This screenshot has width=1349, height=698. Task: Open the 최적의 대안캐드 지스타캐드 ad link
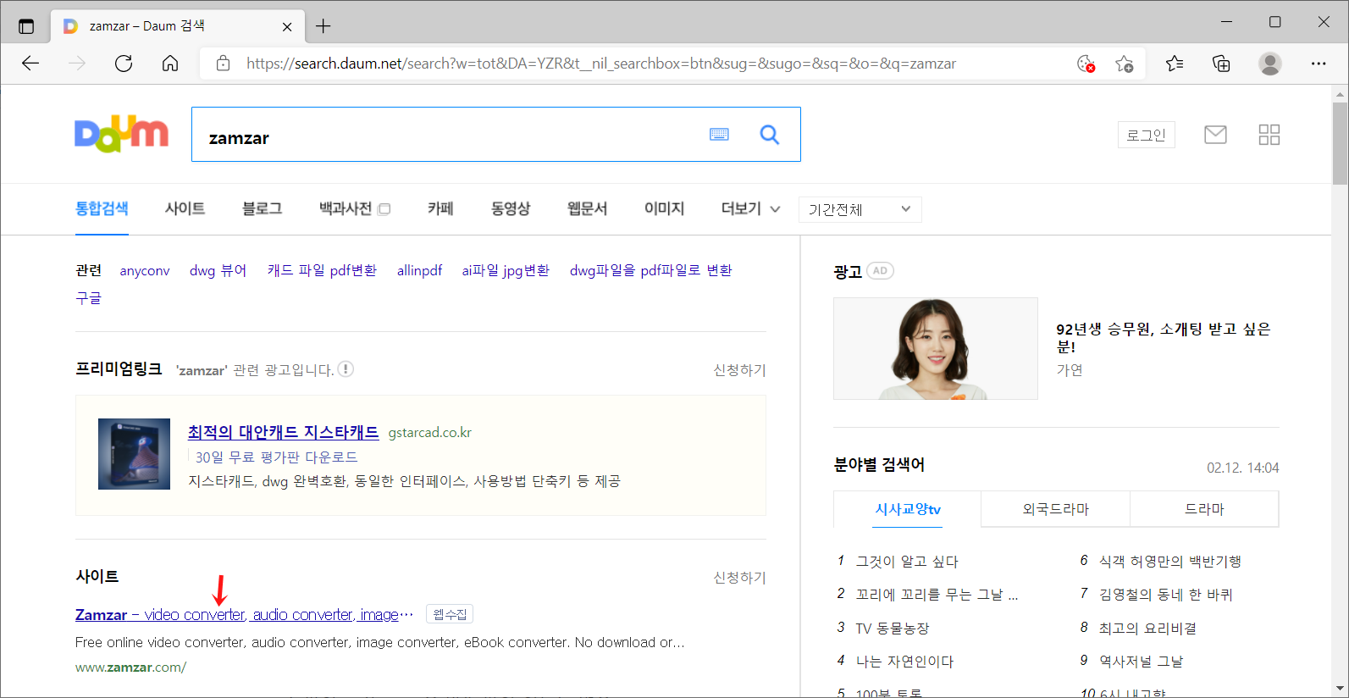click(x=283, y=432)
